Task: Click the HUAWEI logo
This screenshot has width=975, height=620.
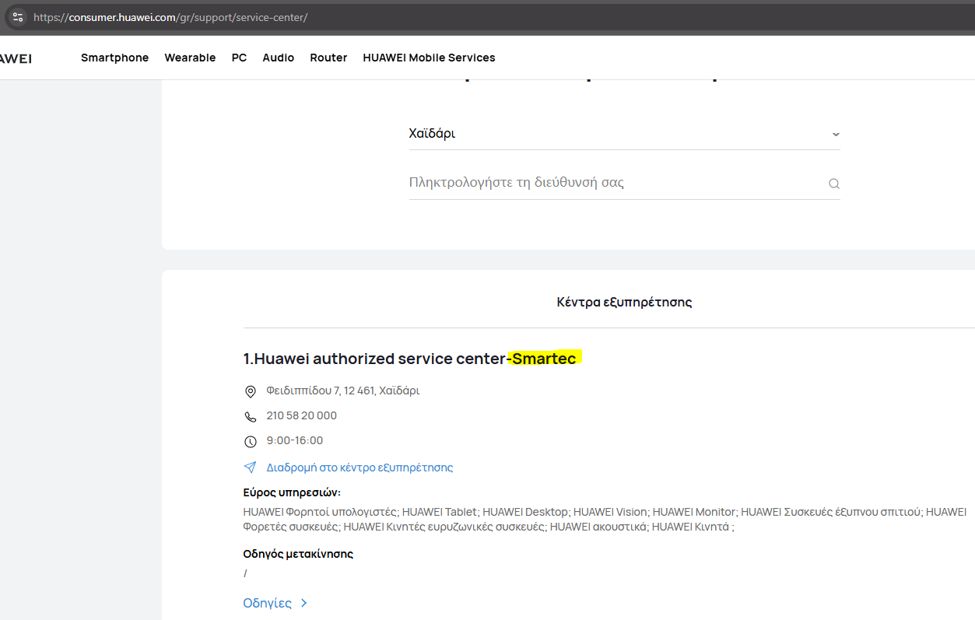Action: click(x=16, y=58)
